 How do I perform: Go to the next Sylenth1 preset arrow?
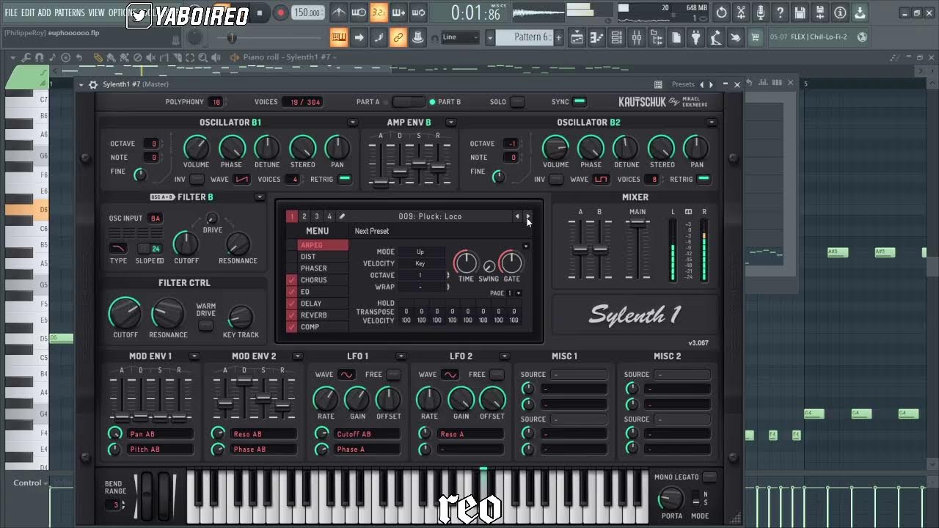click(527, 216)
